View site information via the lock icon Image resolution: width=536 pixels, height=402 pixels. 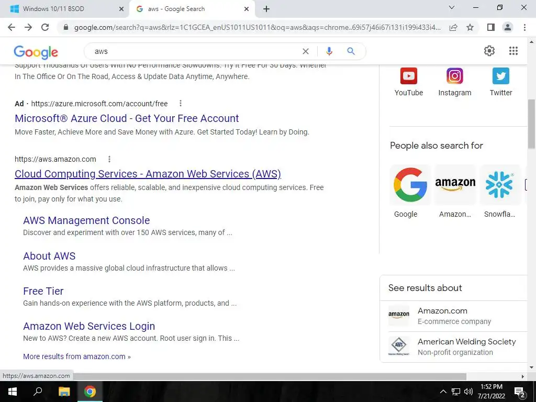click(x=66, y=27)
